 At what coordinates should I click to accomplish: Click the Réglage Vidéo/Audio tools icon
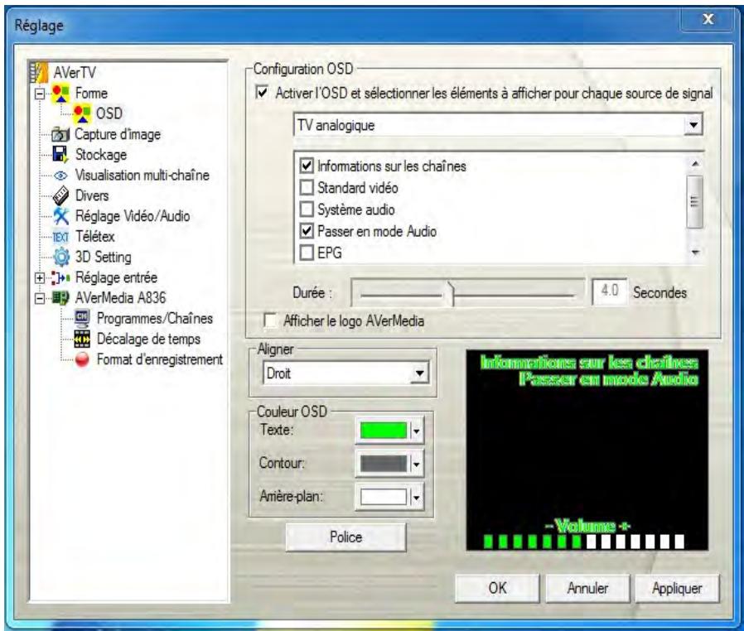point(60,216)
